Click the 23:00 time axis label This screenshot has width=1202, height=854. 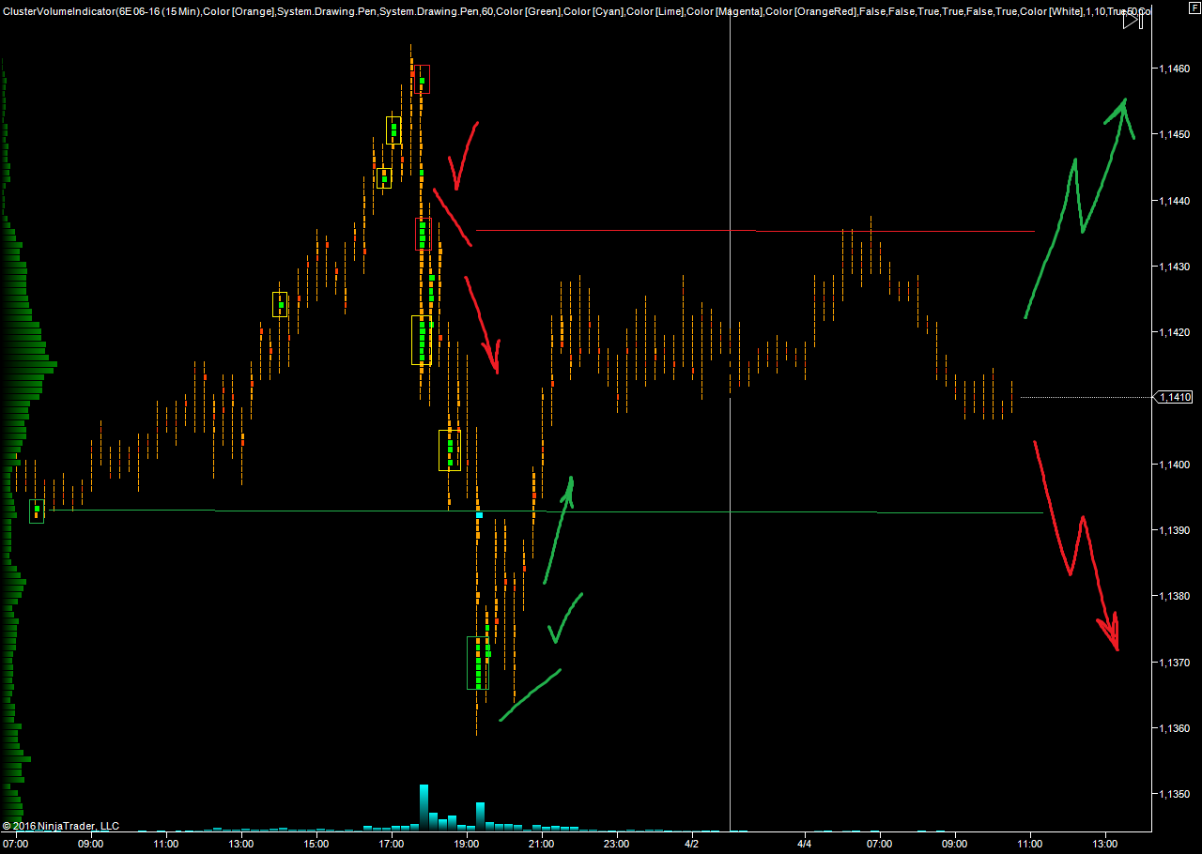pos(617,844)
